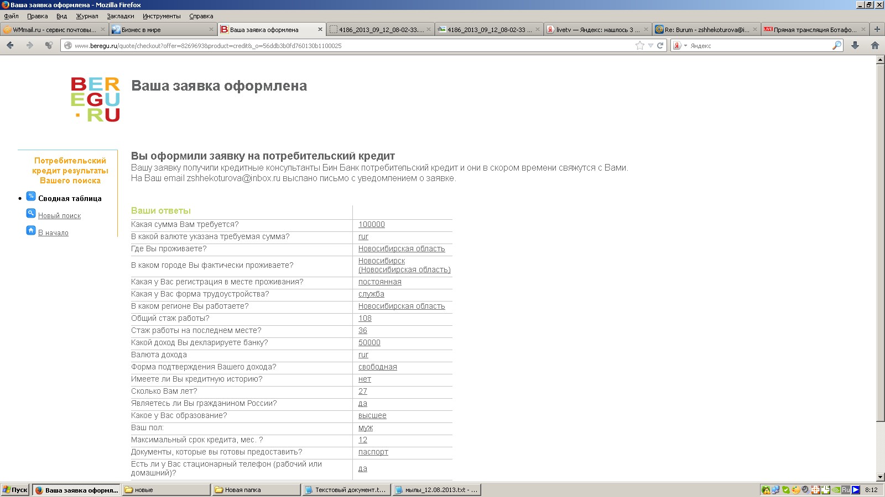Click the высшее education answer
Screen dimensions: 885x497
372,415
